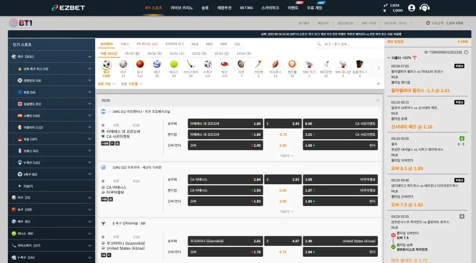Open the 라이브 카지노 menu item

pyautogui.click(x=181, y=8)
